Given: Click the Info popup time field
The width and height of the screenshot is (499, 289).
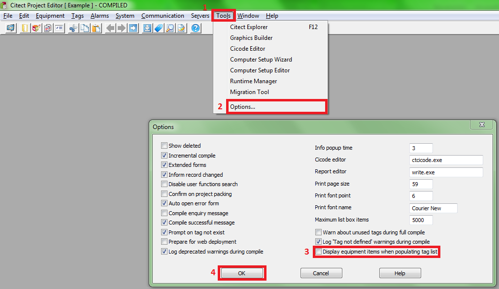Looking at the screenshot, I should (x=421, y=148).
